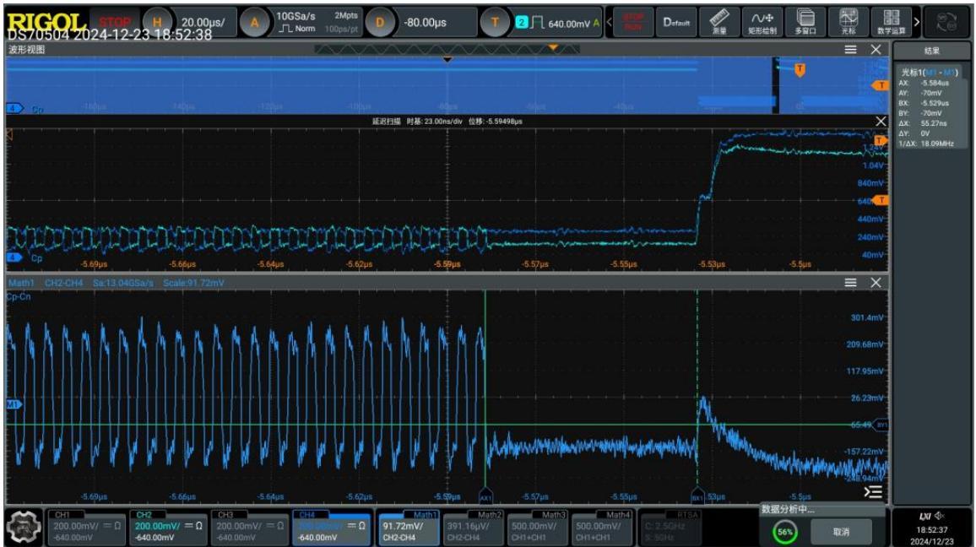Click the 光标1 cursor results header
The height and width of the screenshot is (547, 976).
(930, 73)
